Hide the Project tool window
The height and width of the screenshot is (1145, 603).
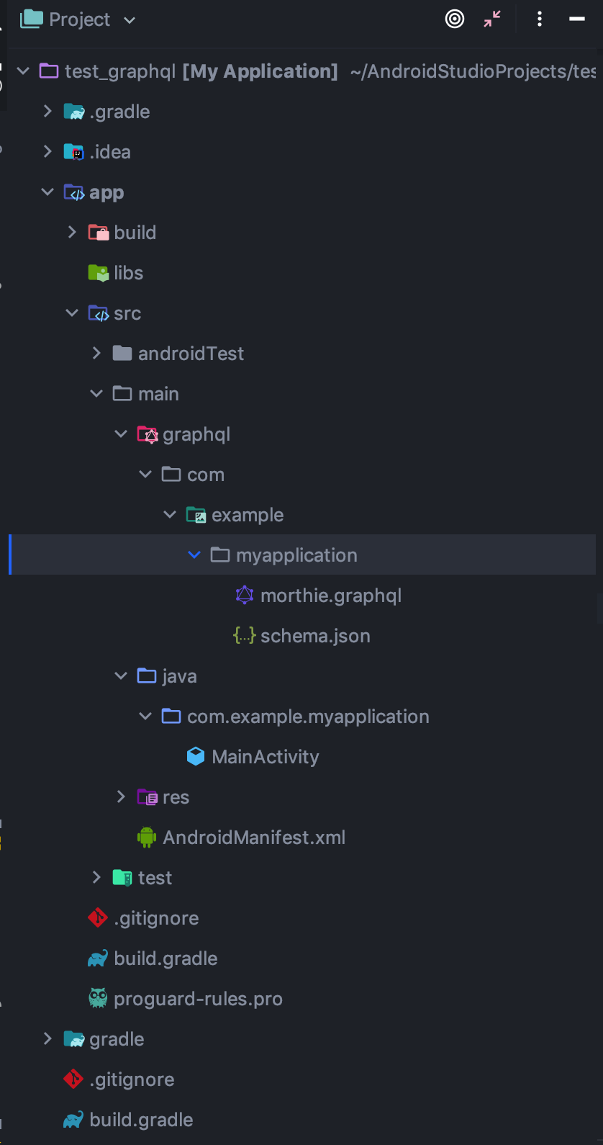[576, 19]
